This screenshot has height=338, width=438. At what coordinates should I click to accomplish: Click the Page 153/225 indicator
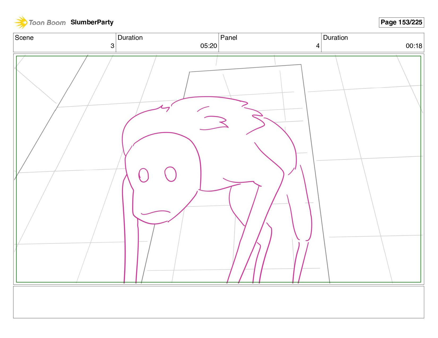(401, 22)
